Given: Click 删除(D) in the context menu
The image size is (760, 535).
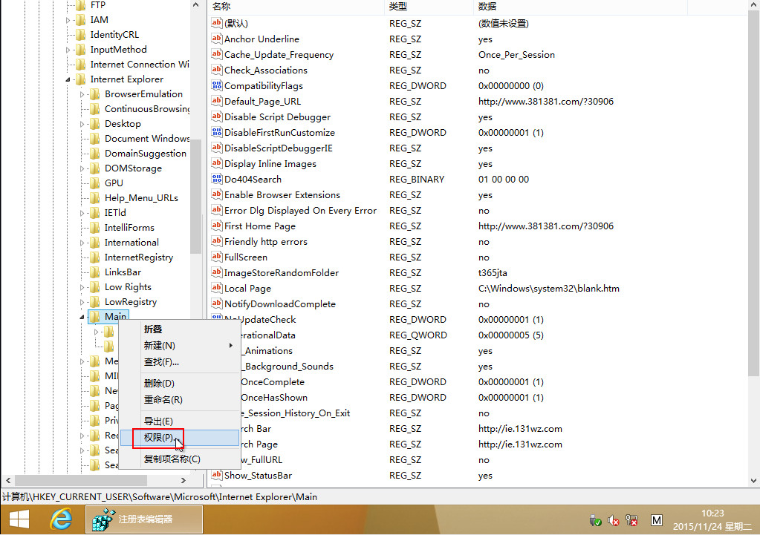Looking at the screenshot, I should point(159,384).
